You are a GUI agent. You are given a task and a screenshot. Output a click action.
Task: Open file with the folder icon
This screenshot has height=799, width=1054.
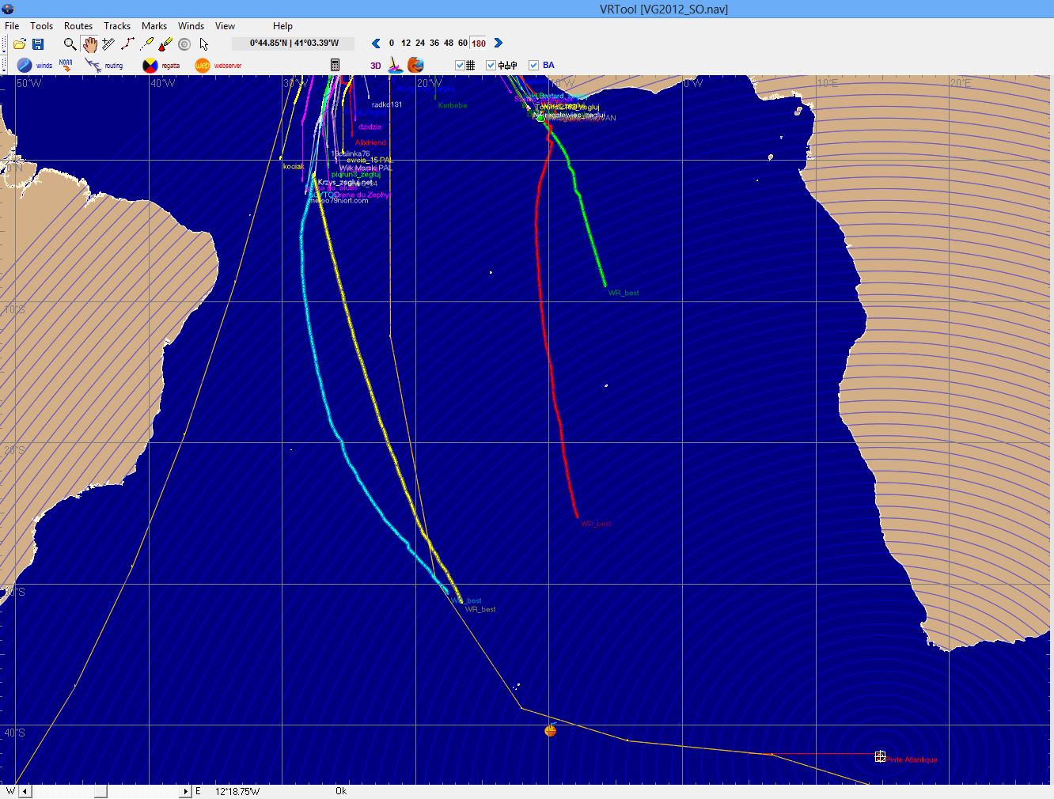point(20,44)
